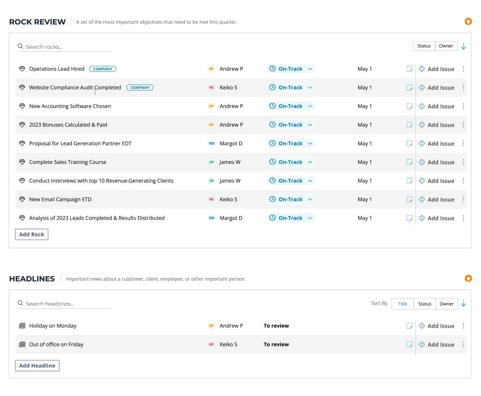Toggle the sort direction arrow in Rock Review
481x396 pixels.
[x=464, y=46]
